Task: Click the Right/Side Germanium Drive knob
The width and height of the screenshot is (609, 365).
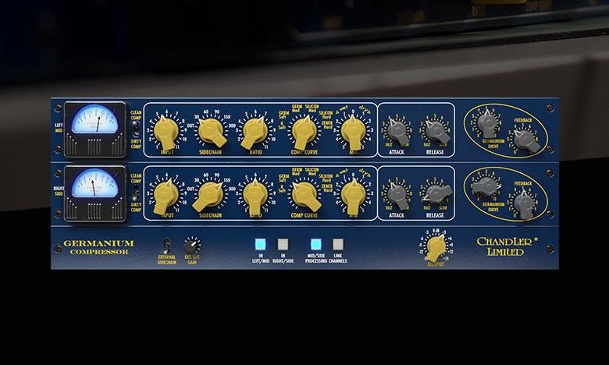Action: 486,186
